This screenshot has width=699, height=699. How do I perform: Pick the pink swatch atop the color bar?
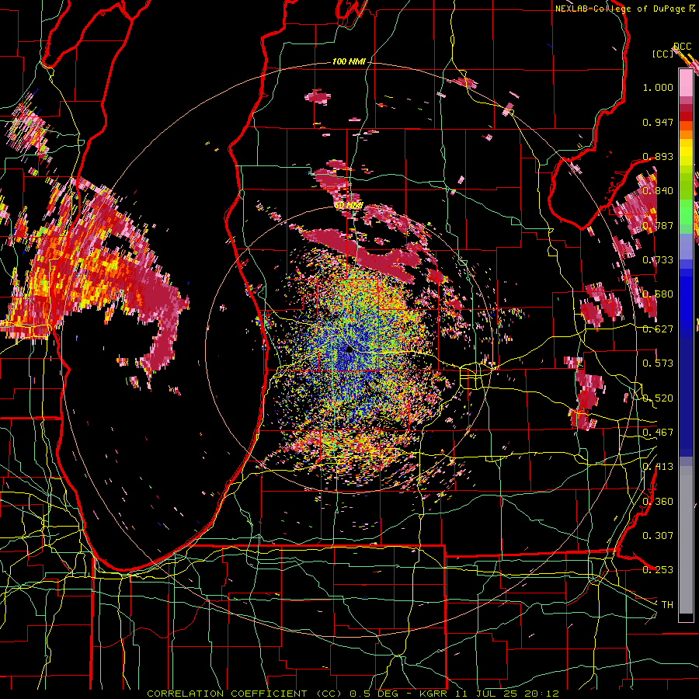pos(686,82)
